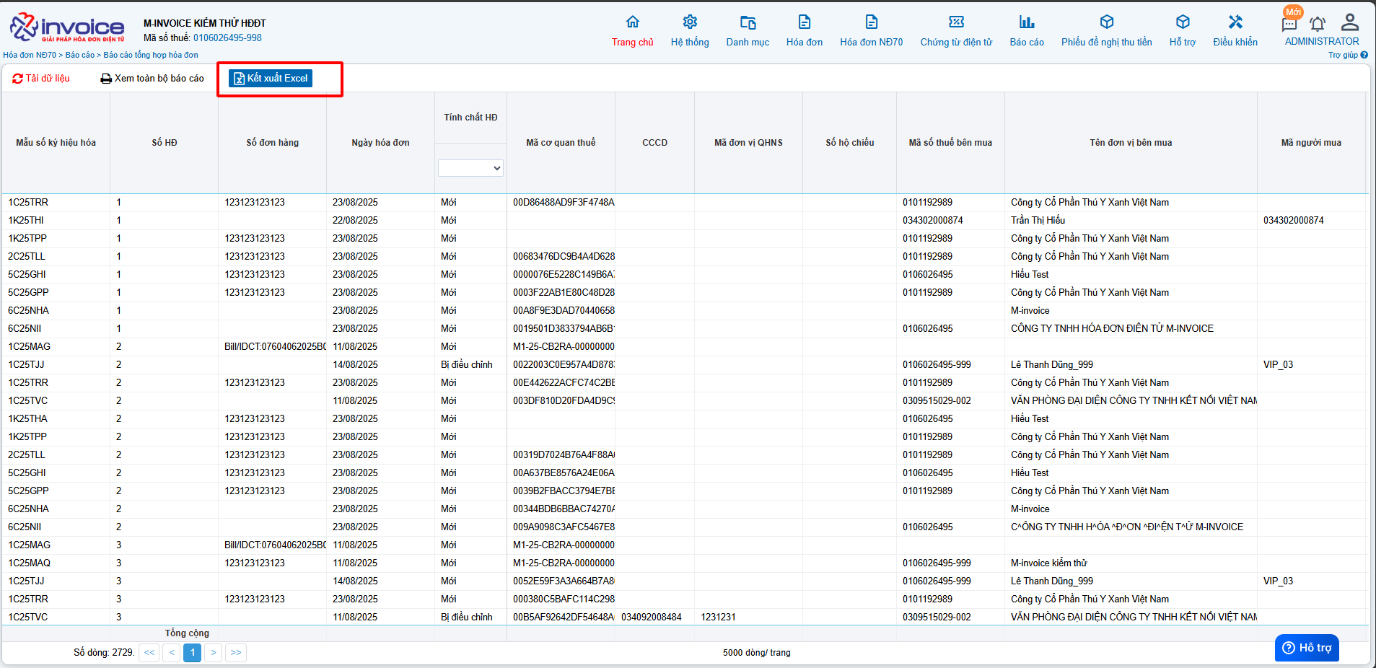Click the Trang chủ home icon
The width and height of the screenshot is (1376, 668).
point(632,22)
